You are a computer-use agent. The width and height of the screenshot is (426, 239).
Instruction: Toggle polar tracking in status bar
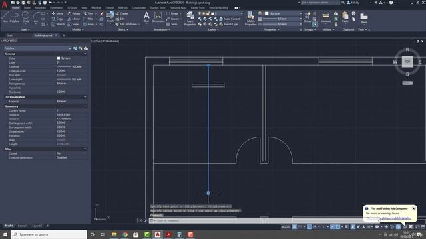pyautogui.click(x=315, y=227)
